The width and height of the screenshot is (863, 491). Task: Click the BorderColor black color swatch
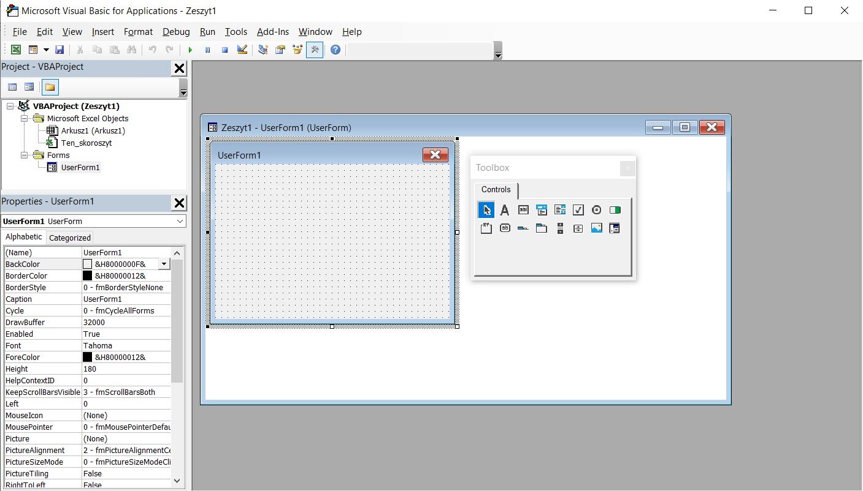87,275
